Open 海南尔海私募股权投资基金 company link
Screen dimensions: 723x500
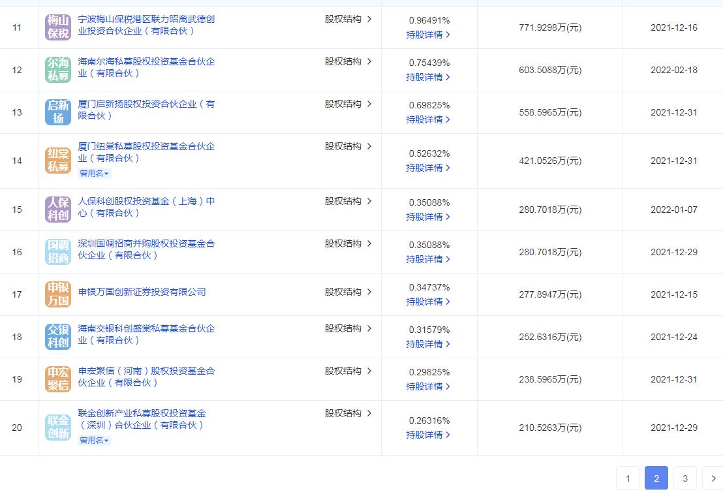146,67
